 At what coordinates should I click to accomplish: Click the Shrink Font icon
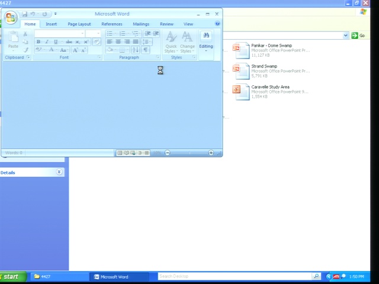coord(83,50)
